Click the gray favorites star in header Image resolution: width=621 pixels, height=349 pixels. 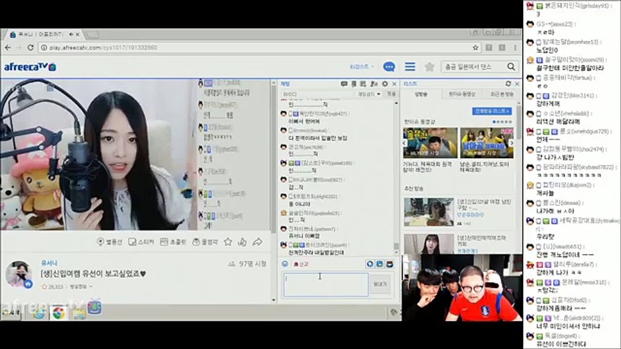(x=429, y=67)
